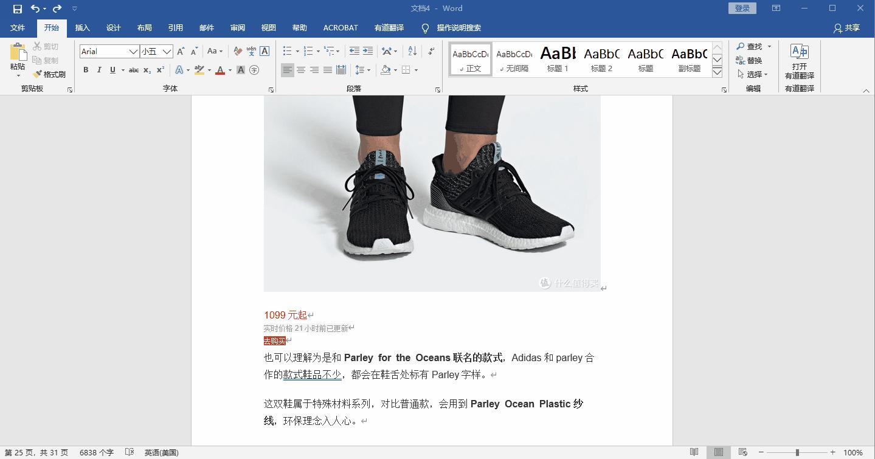Select the Format Painter (格式刷) tool
This screenshot has width=875, height=459.
click(x=49, y=74)
